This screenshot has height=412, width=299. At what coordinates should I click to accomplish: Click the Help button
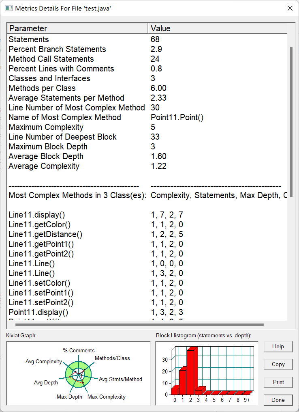pyautogui.click(x=278, y=346)
